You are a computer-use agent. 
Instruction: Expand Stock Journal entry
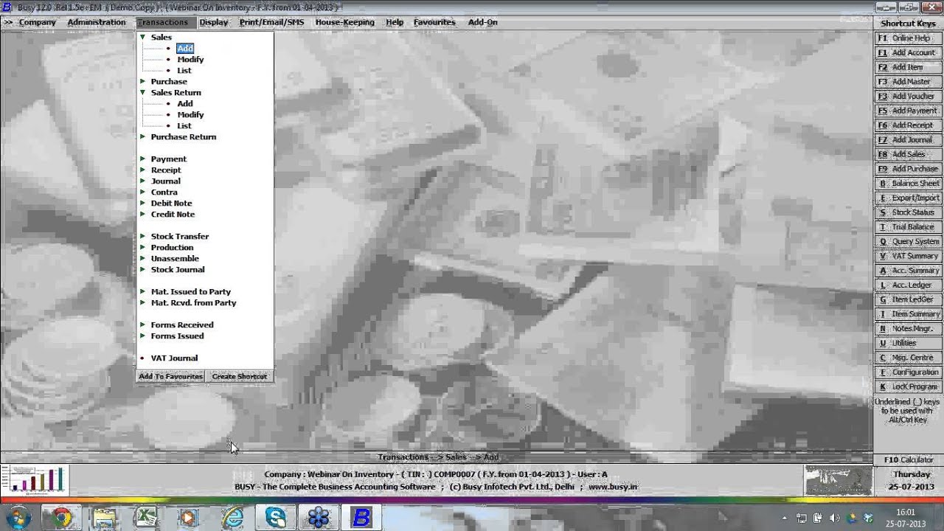(x=142, y=269)
